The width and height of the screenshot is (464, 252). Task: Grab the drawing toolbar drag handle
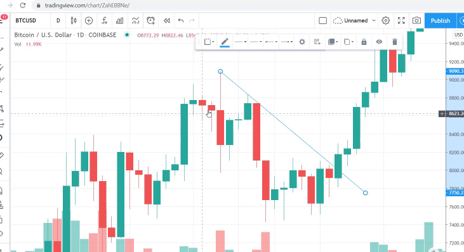(199, 42)
